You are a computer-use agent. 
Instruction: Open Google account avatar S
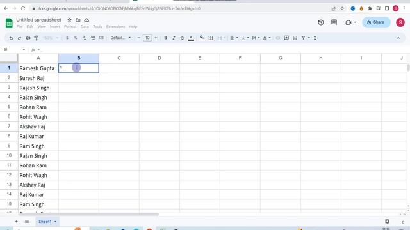tap(400, 22)
